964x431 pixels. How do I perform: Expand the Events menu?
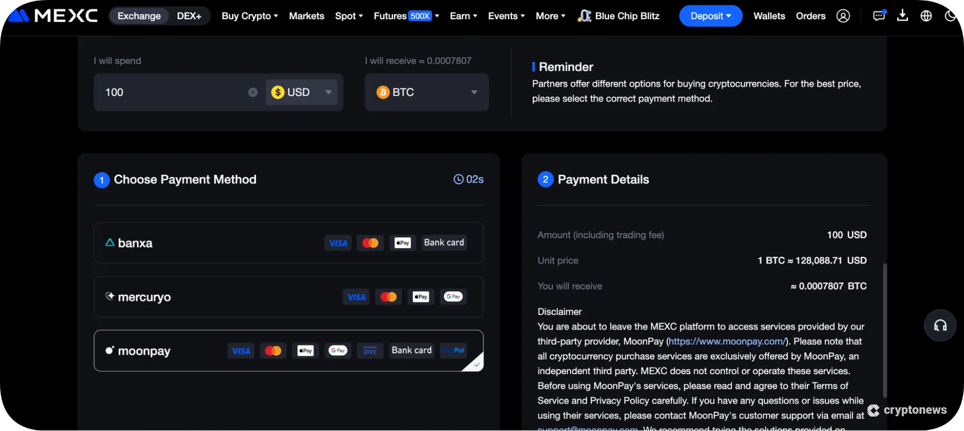tap(506, 16)
